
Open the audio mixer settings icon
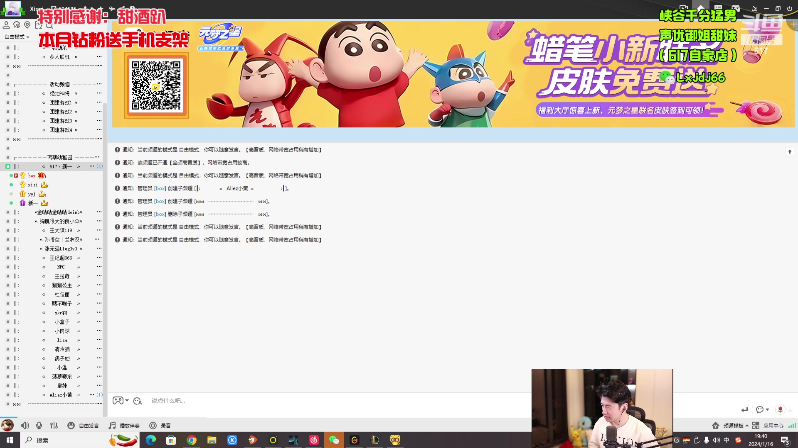click(x=54, y=426)
